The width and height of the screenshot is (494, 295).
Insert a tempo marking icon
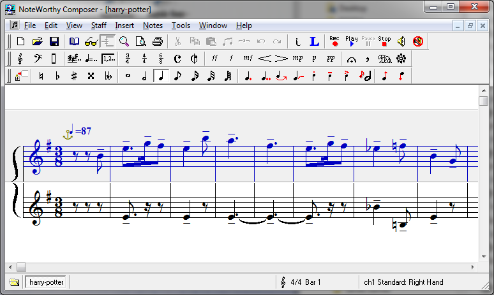tap(91, 59)
